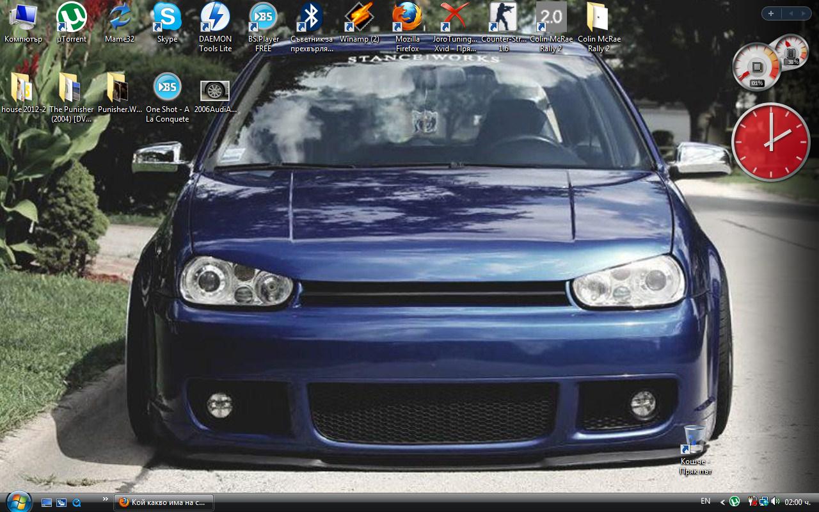The width and height of the screenshot is (819, 512).
Task: Click the sidebar add gadgets plus button
Action: pyautogui.click(x=771, y=13)
